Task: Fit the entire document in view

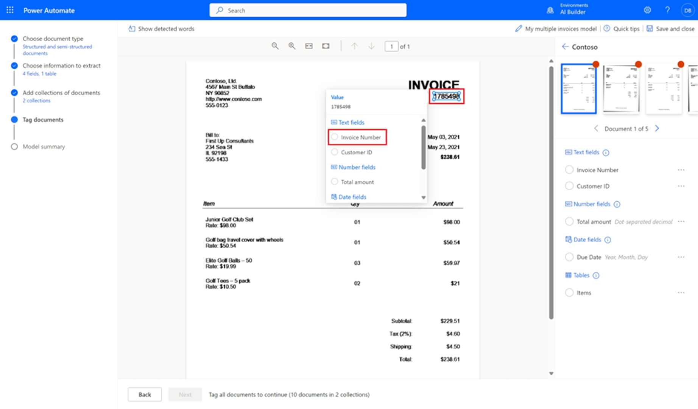Action: tap(326, 46)
